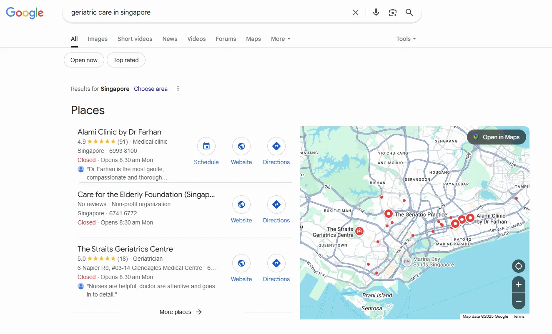
Task: Switch to the Maps tab
Action: (253, 39)
